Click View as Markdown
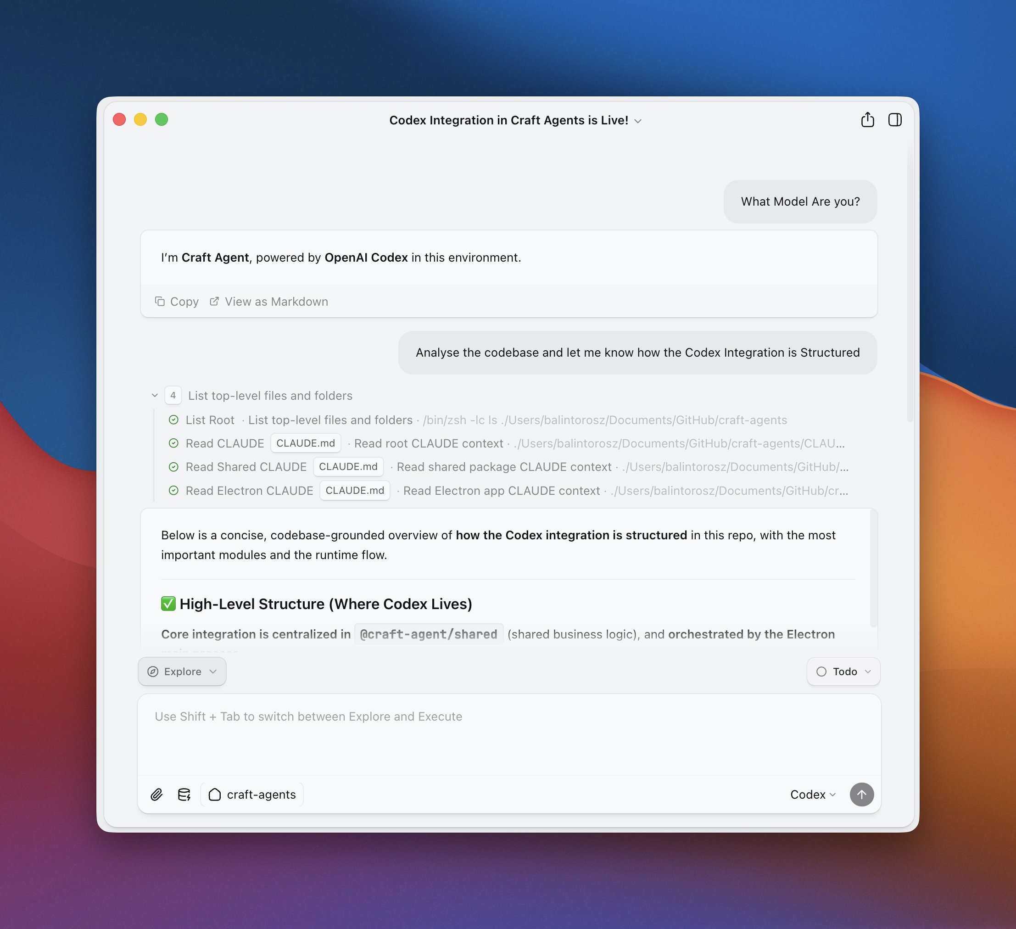1016x929 pixels. pos(276,302)
